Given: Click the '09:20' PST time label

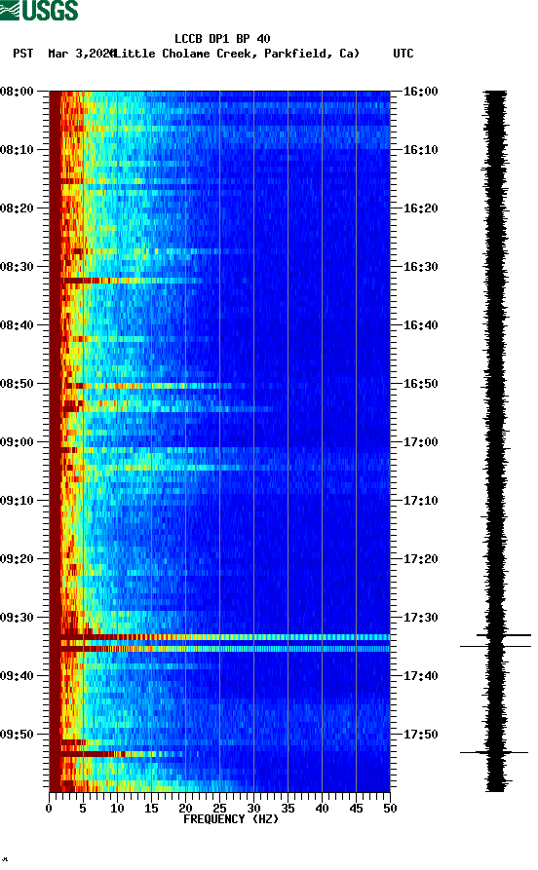Looking at the screenshot, I should click(x=17, y=559).
